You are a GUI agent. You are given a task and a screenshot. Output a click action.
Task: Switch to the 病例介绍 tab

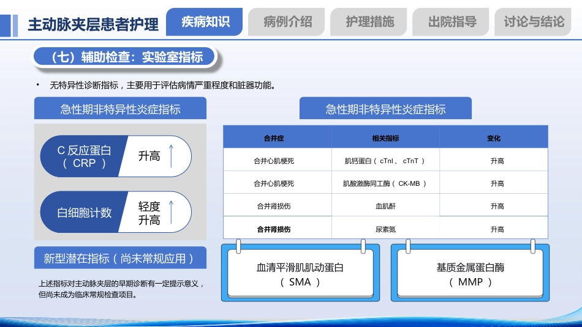[287, 22]
